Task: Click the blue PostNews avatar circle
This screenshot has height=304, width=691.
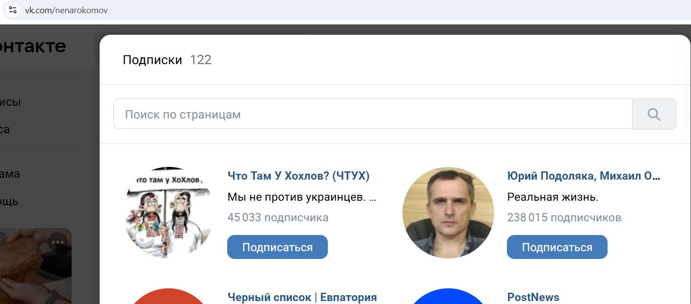Action: coord(448,296)
